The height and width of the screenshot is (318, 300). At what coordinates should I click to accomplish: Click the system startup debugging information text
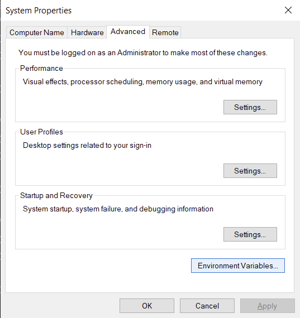pos(118,209)
